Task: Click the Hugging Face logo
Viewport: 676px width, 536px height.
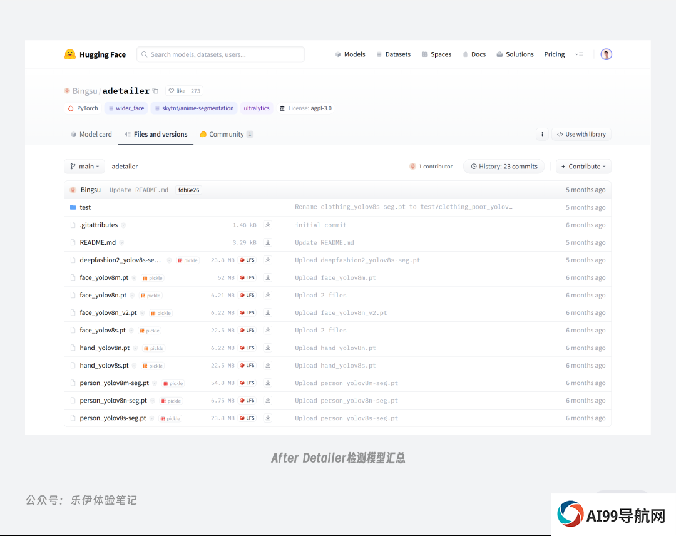Action: click(95, 54)
